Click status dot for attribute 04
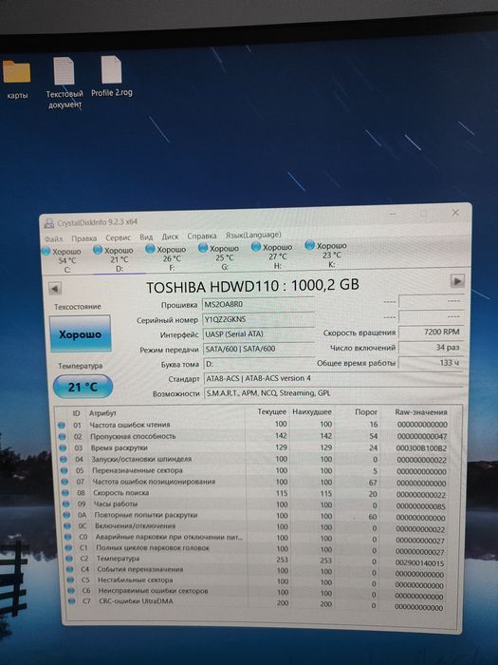Viewport: 498px width, 665px height. point(64,459)
